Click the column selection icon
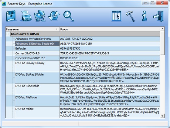The height and width of the screenshot is (128, 170). coord(117,16)
